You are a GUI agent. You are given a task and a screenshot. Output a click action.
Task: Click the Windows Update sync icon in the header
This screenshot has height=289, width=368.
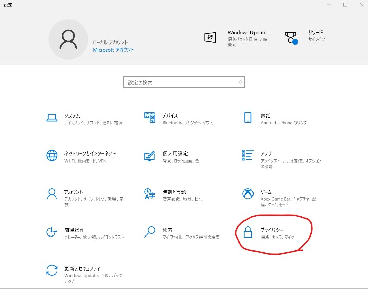coord(210,37)
